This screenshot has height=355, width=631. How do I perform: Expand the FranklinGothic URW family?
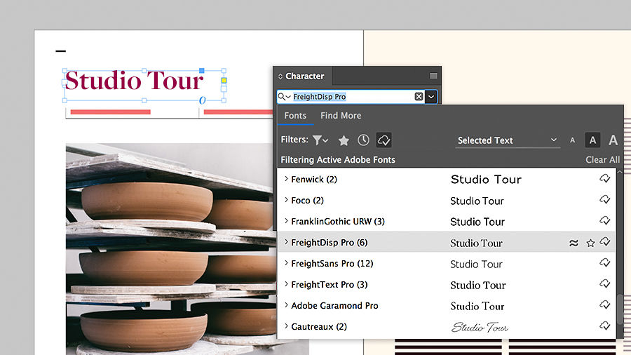286,221
